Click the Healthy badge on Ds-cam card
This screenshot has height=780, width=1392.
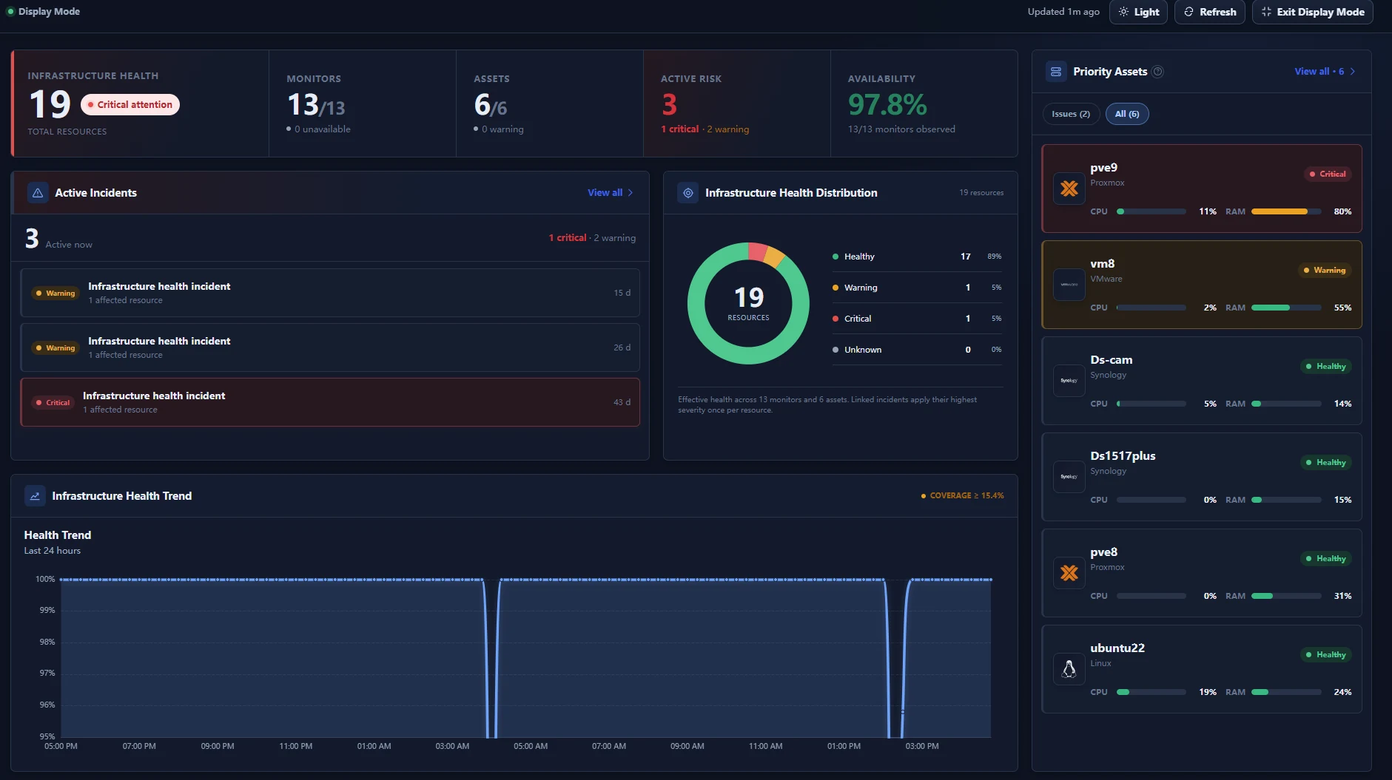1326,367
